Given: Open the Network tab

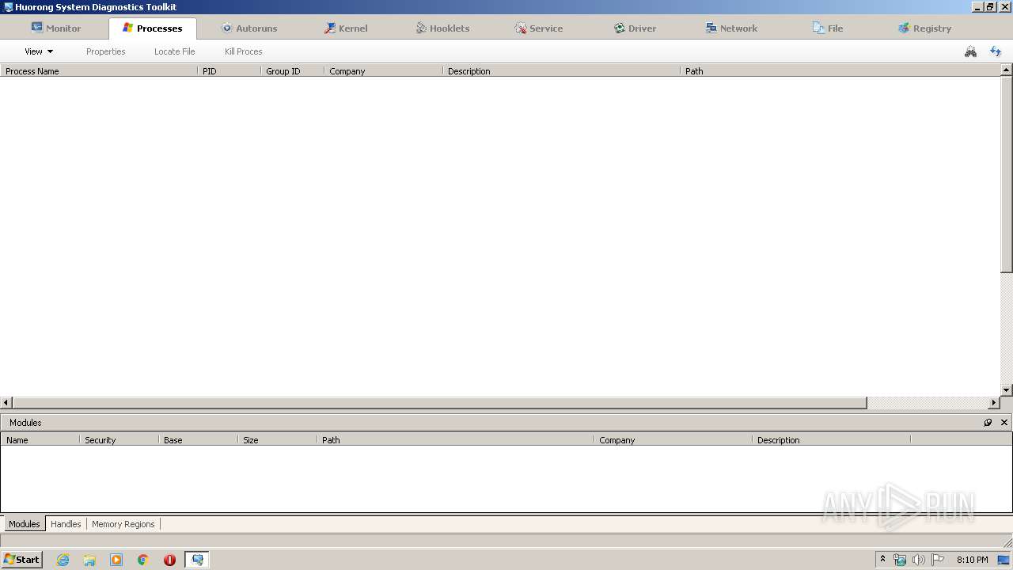Looking at the screenshot, I should click(731, 28).
